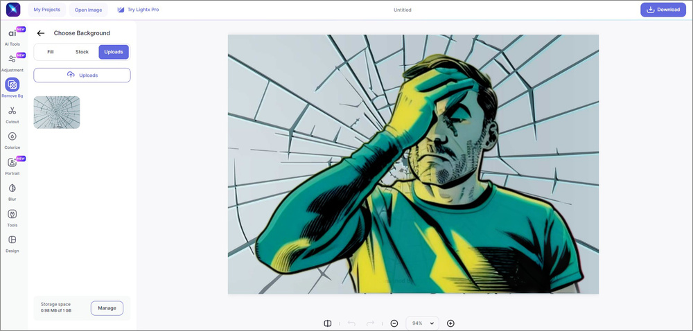Click Try Lightx Pro link
Image resolution: width=693 pixels, height=331 pixels.
(139, 10)
